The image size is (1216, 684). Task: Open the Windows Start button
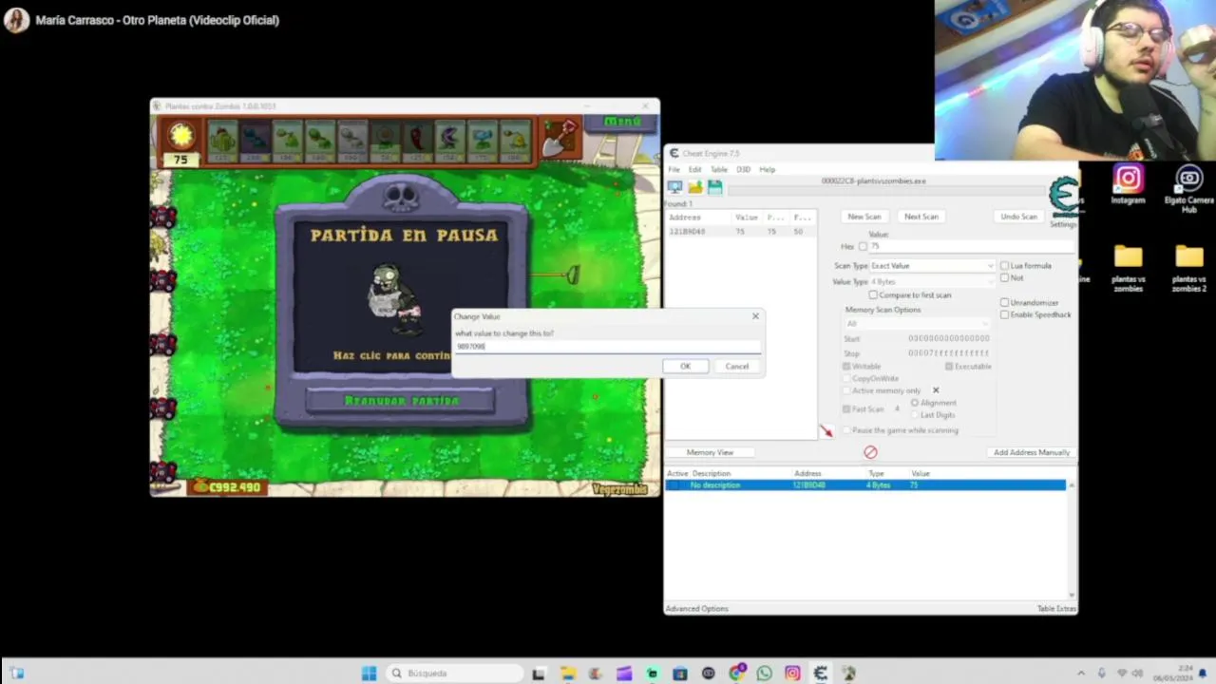(x=369, y=674)
